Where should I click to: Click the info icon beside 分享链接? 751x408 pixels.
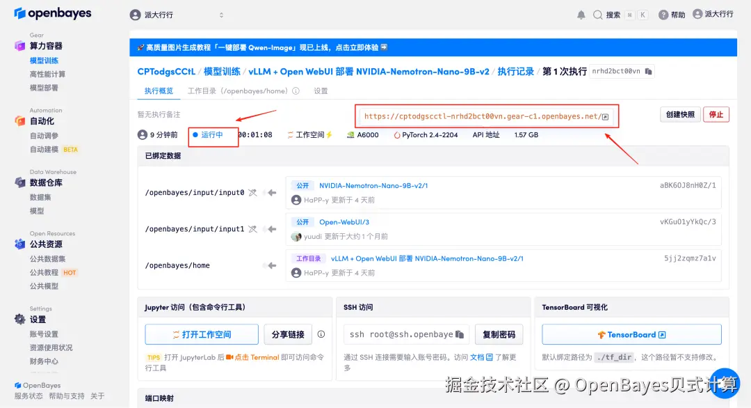click(x=321, y=334)
